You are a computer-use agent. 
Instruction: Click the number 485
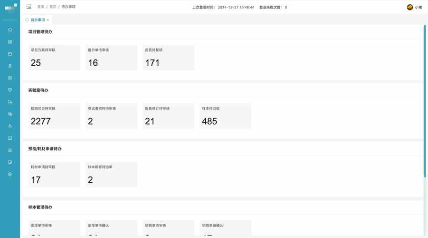[x=209, y=121]
